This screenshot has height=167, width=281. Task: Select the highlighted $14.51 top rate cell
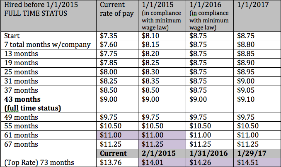257,162
